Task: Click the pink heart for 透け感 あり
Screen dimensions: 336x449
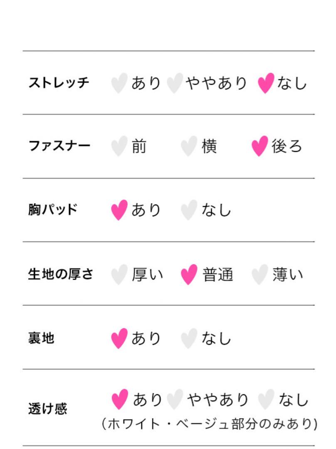Action: coord(120,399)
